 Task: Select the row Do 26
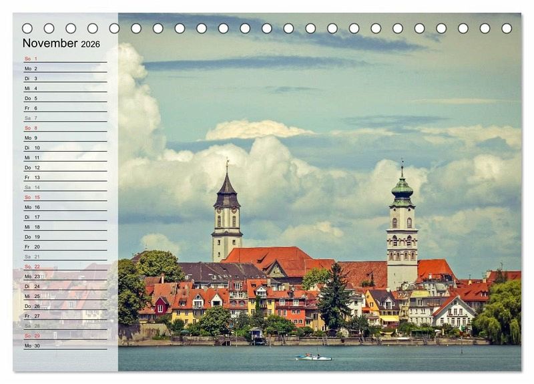pyautogui.click(x=65, y=306)
